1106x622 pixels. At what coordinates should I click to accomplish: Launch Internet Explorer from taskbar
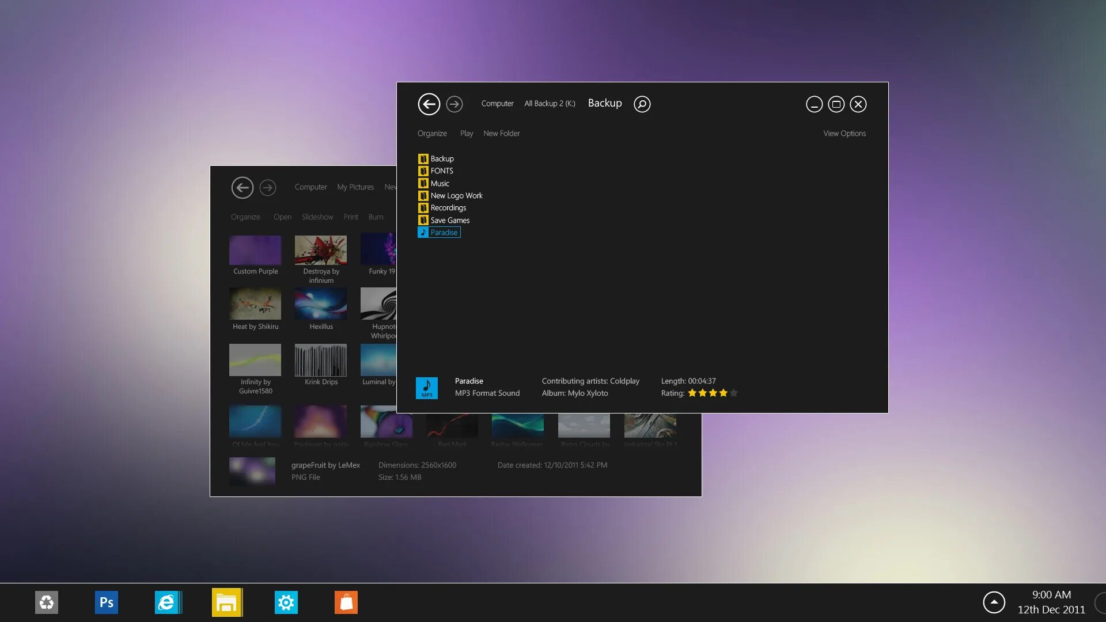168,602
